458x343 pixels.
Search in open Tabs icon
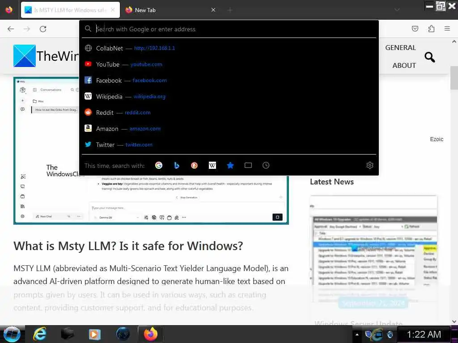tap(248, 165)
